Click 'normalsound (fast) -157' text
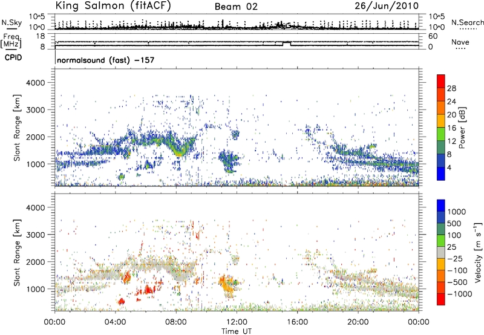 tap(105, 60)
